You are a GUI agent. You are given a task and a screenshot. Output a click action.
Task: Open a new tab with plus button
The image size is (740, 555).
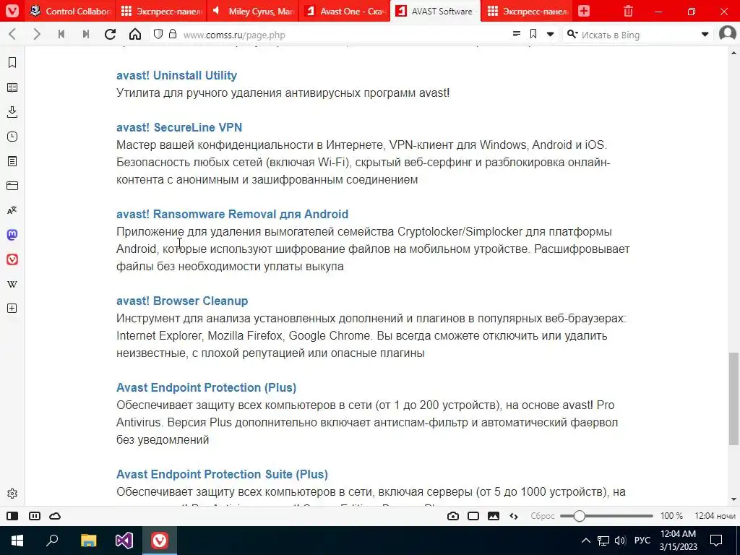pos(584,11)
